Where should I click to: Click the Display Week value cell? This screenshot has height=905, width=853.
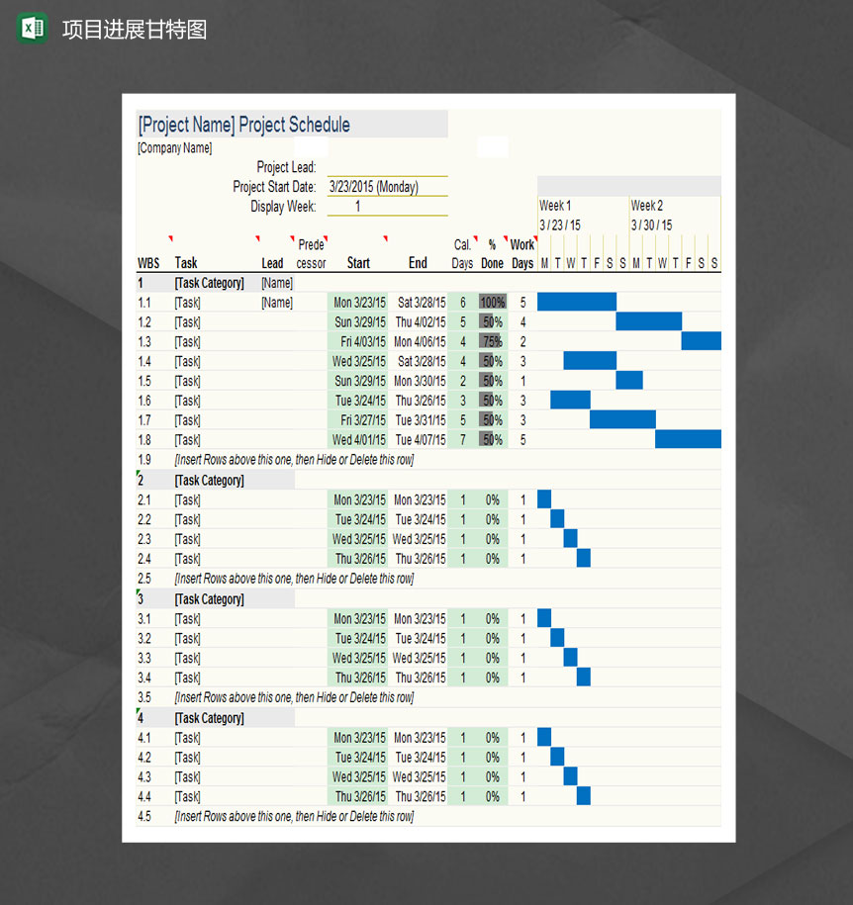pyautogui.click(x=387, y=207)
